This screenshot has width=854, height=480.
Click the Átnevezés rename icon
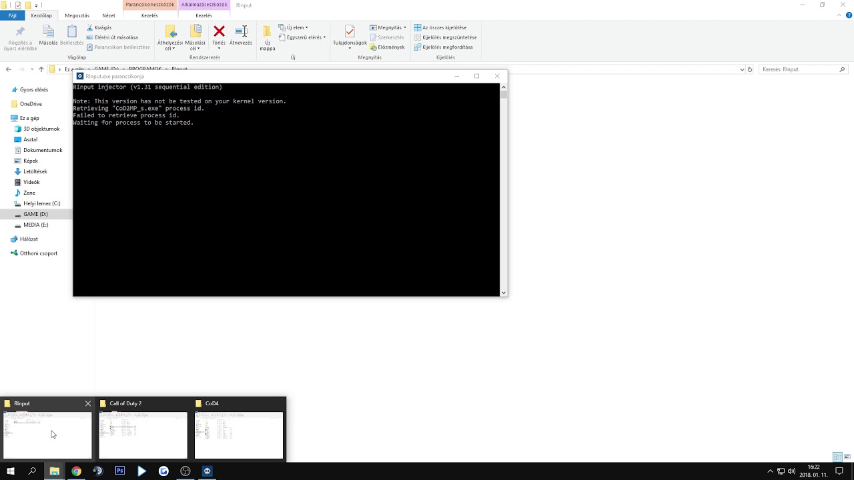(241, 31)
